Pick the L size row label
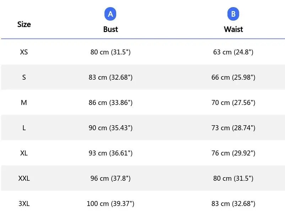This screenshot has height=222, width=285. point(24,128)
